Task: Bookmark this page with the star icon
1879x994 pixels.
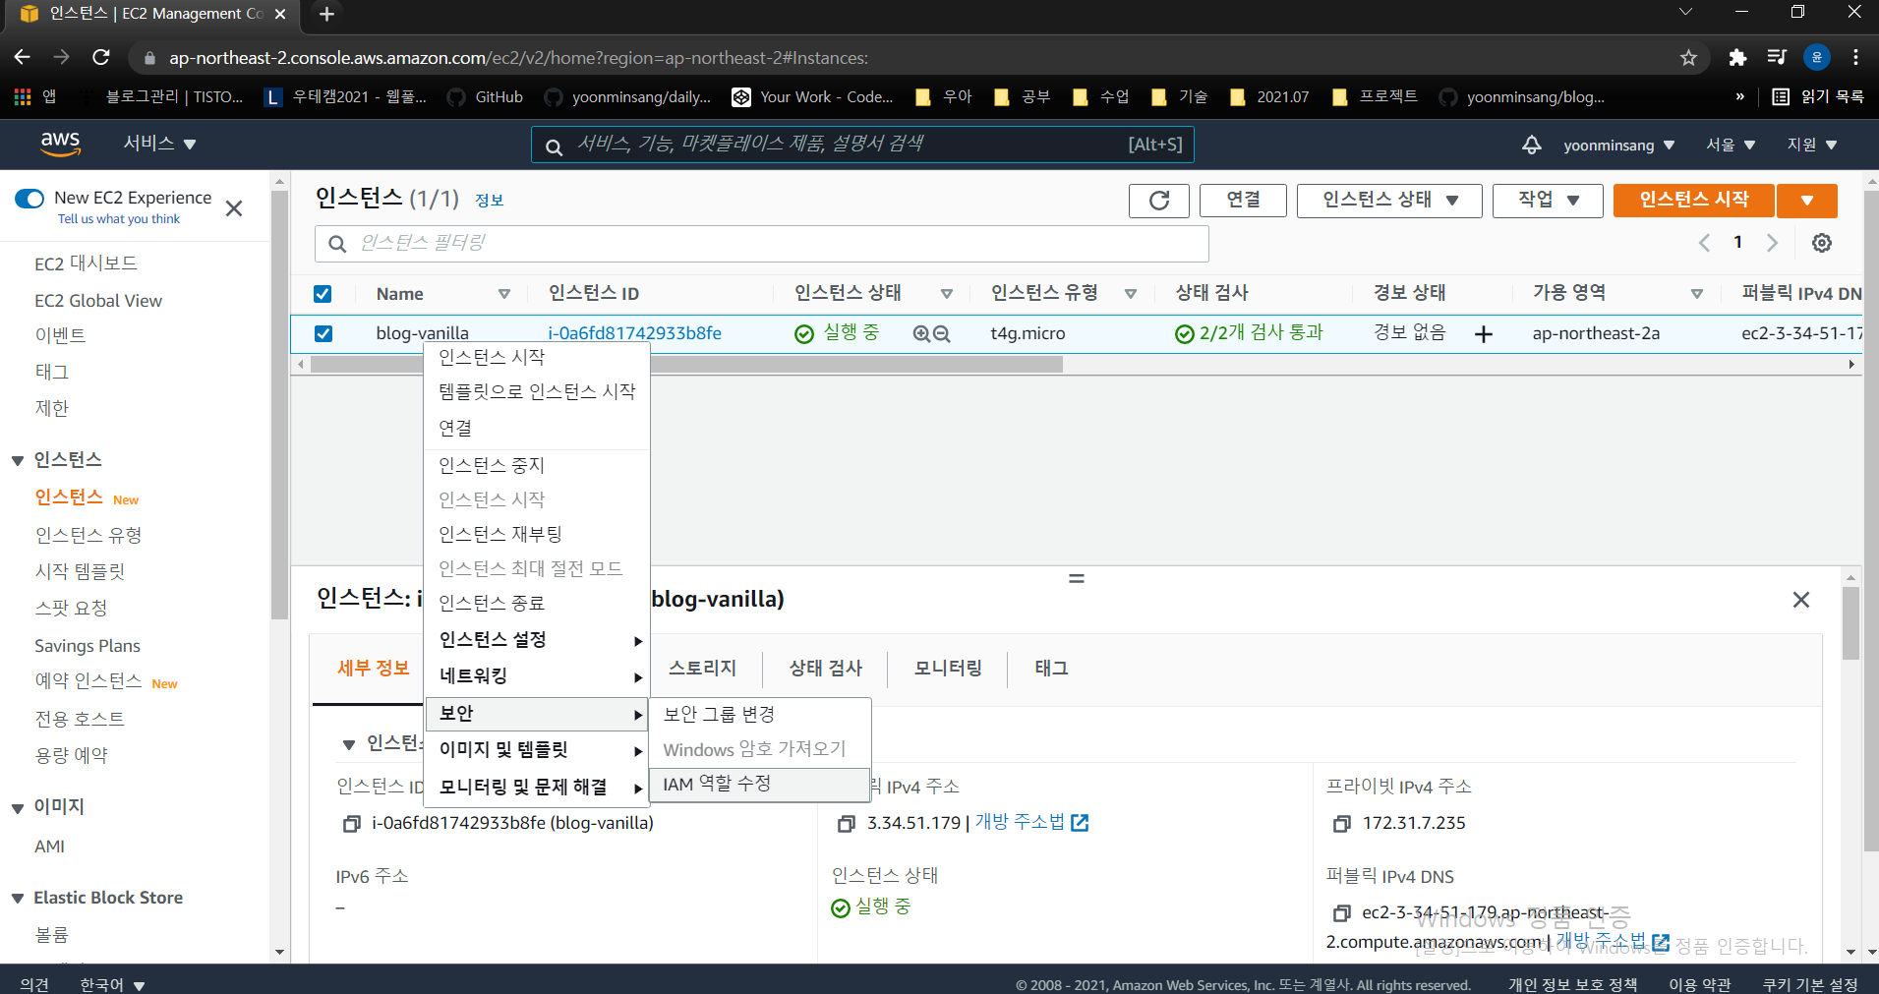Action: coord(1688,58)
